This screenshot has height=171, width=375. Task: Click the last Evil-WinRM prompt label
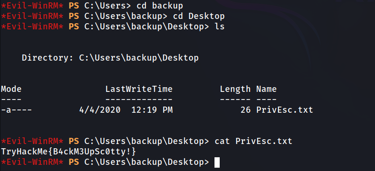[x=32, y=162]
